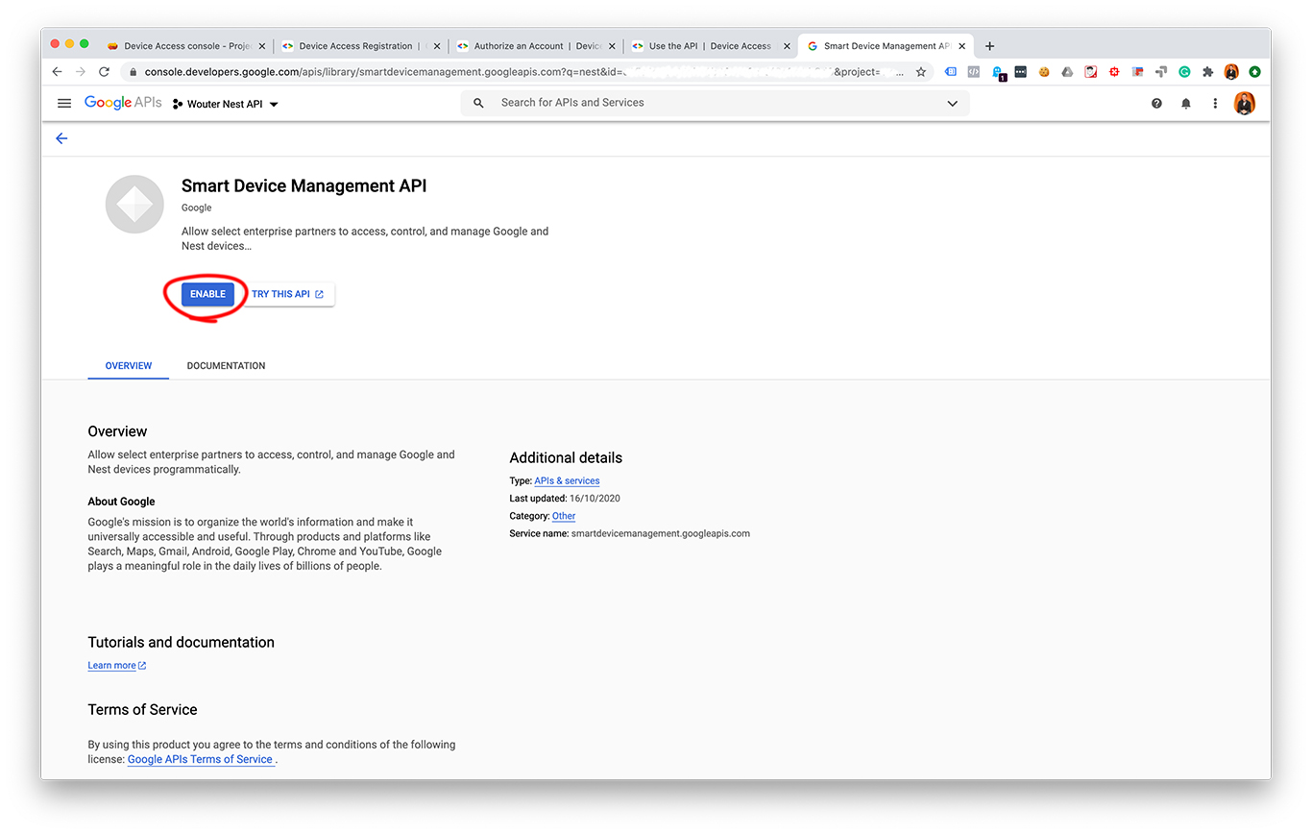Screen dimensions: 1312x834
Task: Click the Smart Device Management API logo
Action: click(x=134, y=205)
